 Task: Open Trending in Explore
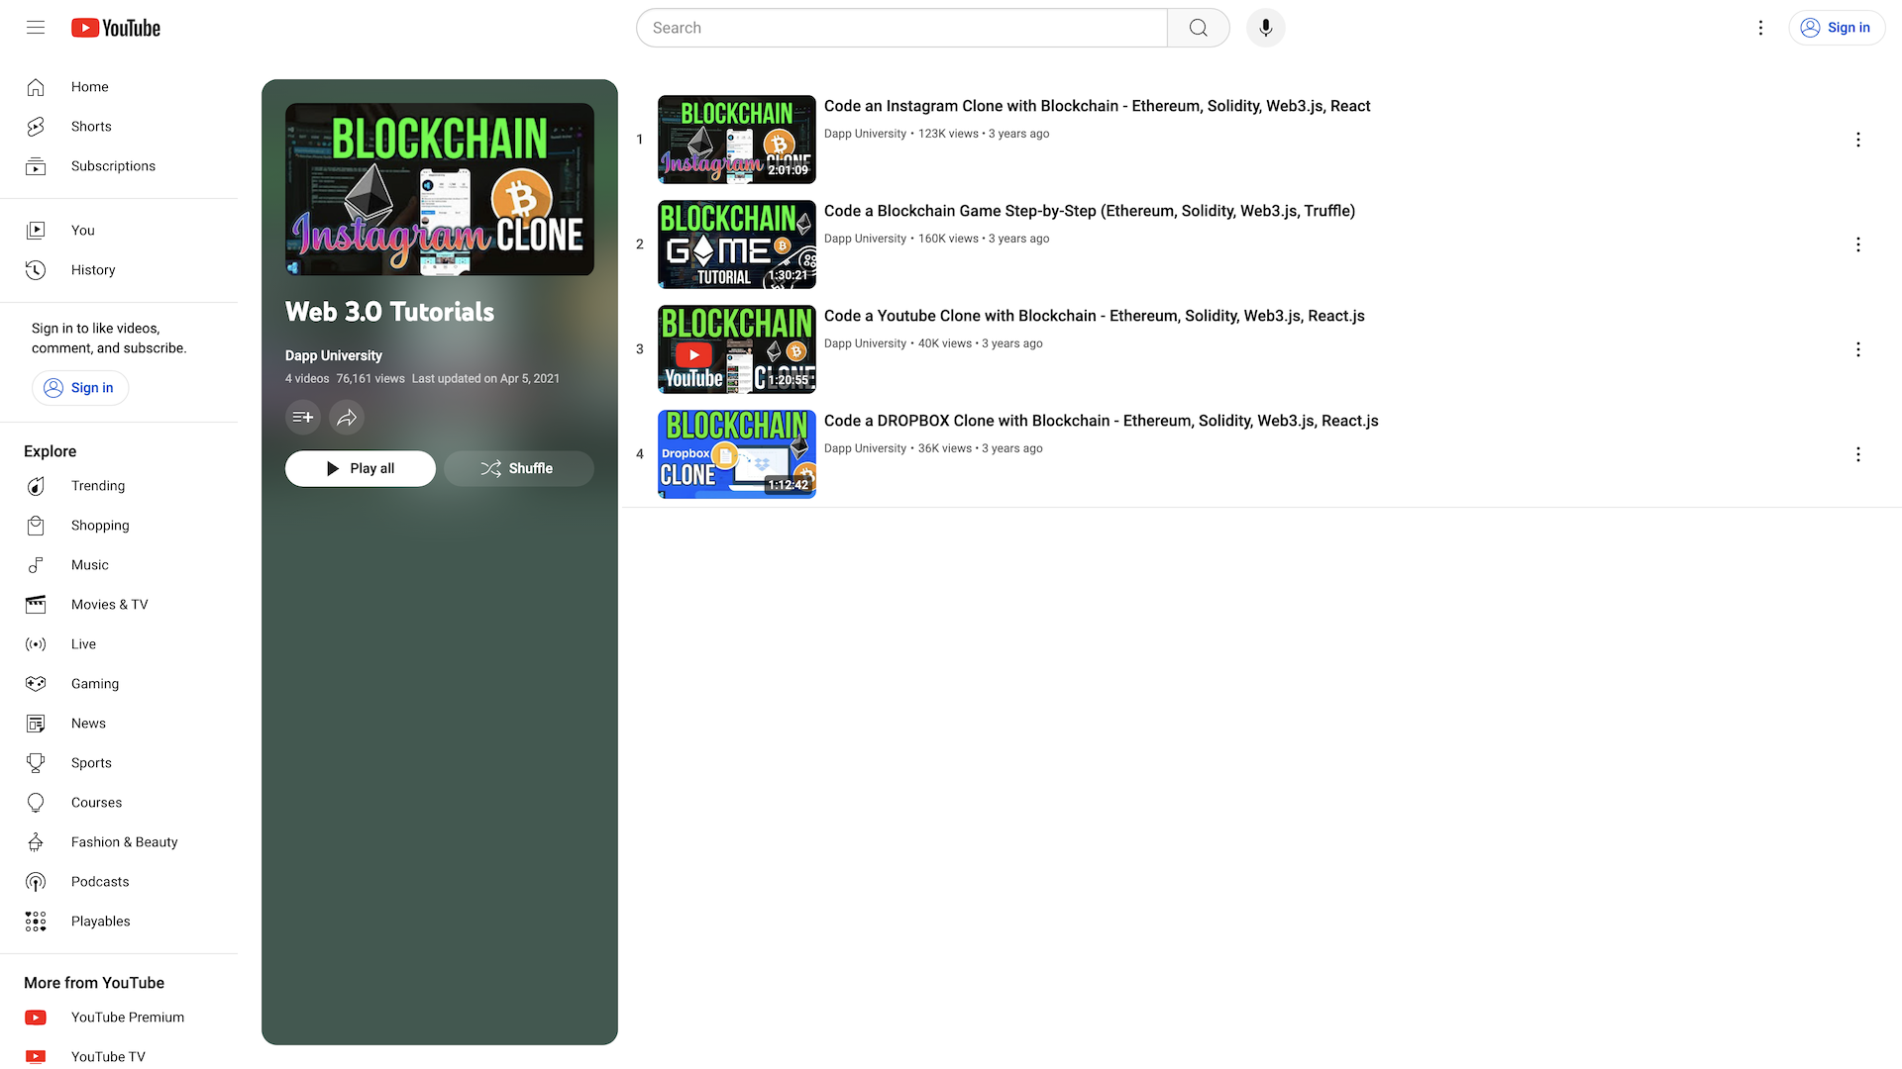click(x=119, y=486)
